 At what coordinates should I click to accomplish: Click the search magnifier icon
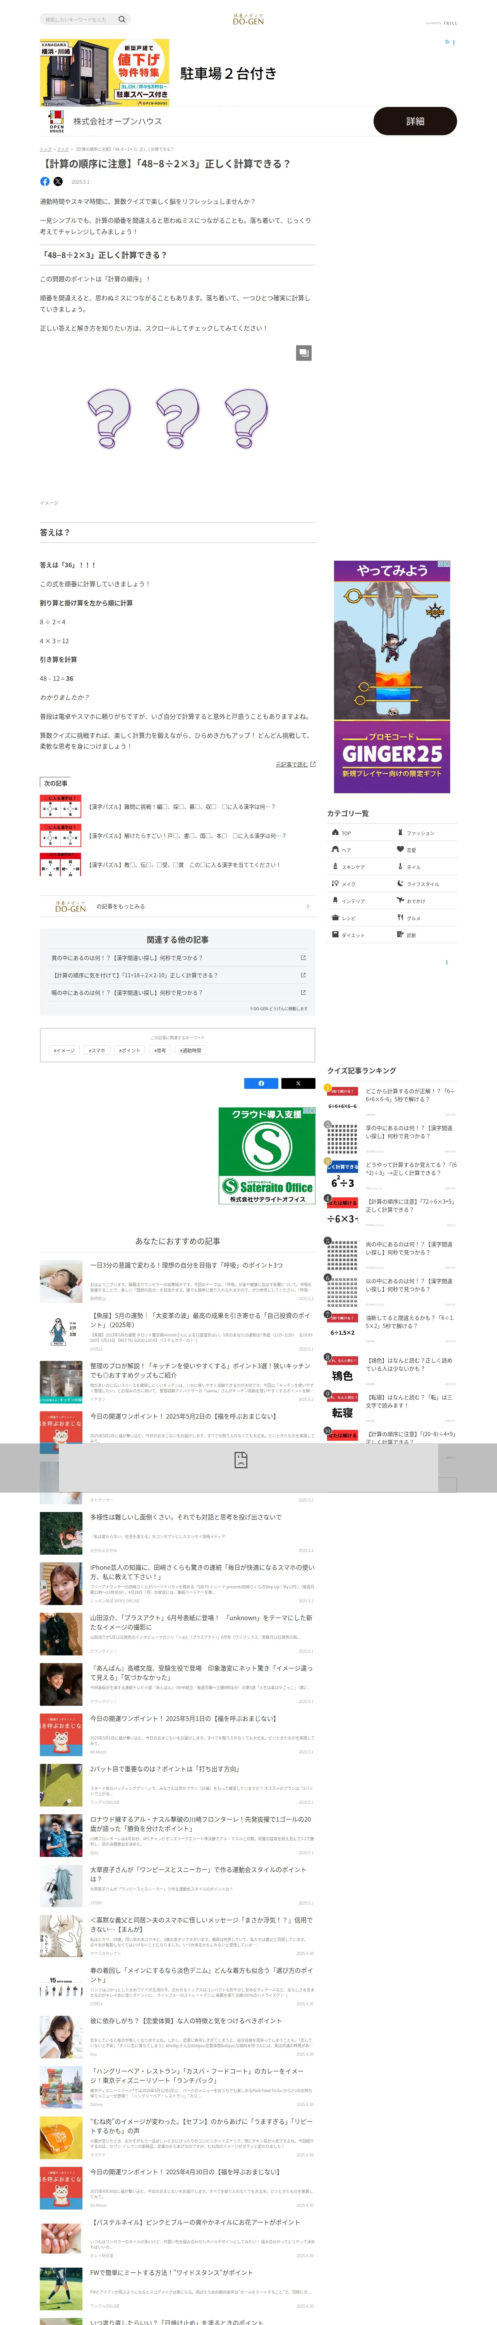122,19
